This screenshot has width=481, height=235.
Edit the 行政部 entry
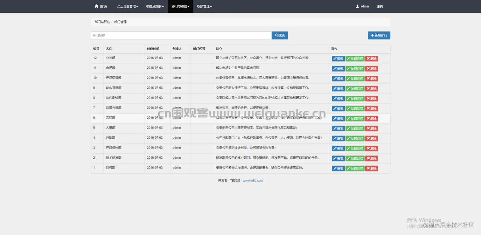[338, 138]
